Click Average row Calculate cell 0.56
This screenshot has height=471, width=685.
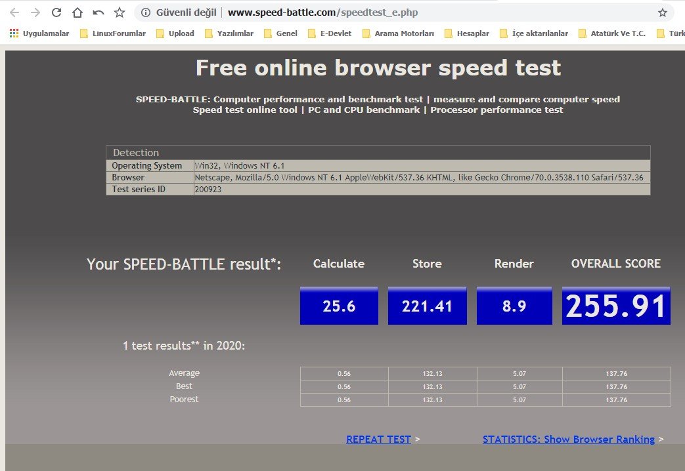[344, 374]
